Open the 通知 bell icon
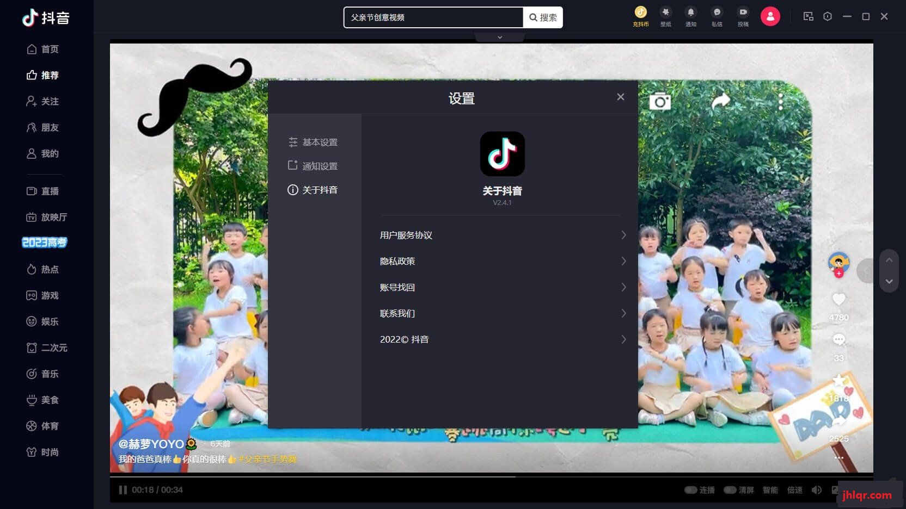This screenshot has width=906, height=509. tap(690, 12)
